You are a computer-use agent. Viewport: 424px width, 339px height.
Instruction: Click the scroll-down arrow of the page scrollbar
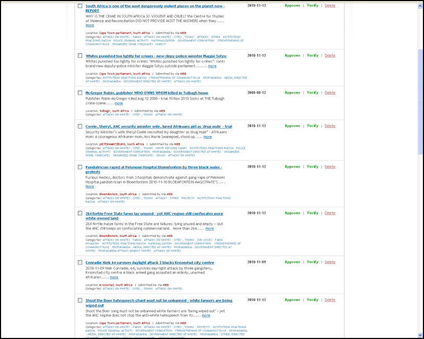coord(420,335)
